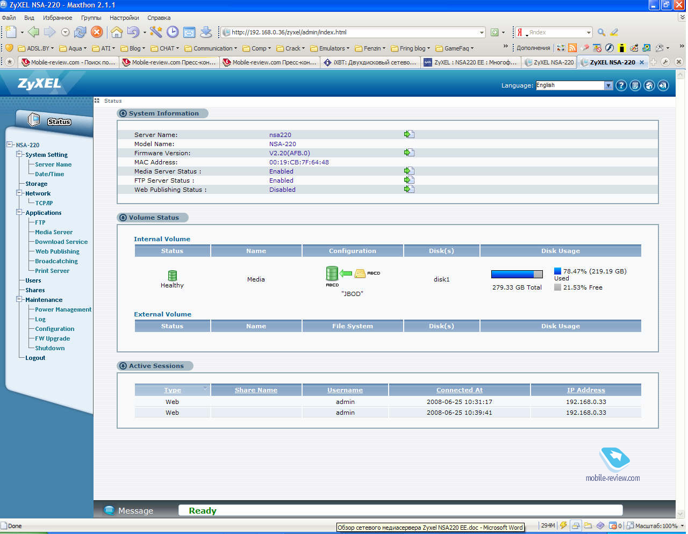The width and height of the screenshot is (688, 534).
Task: Click the Logout tree link
Action: [35, 358]
